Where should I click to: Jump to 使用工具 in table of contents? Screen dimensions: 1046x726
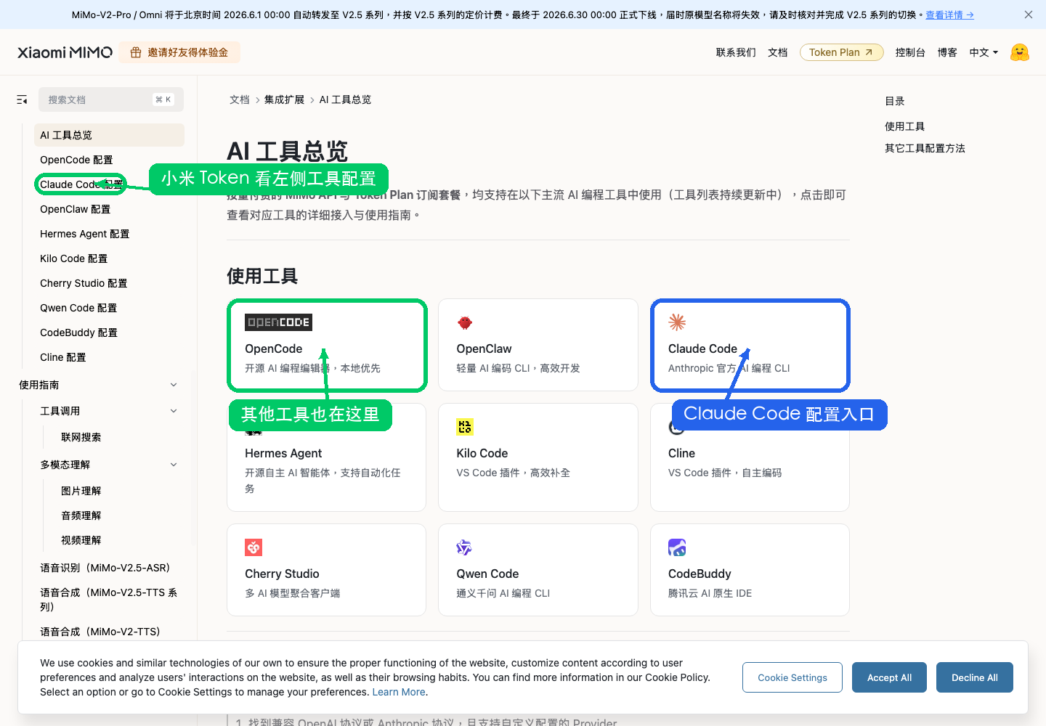tap(904, 126)
